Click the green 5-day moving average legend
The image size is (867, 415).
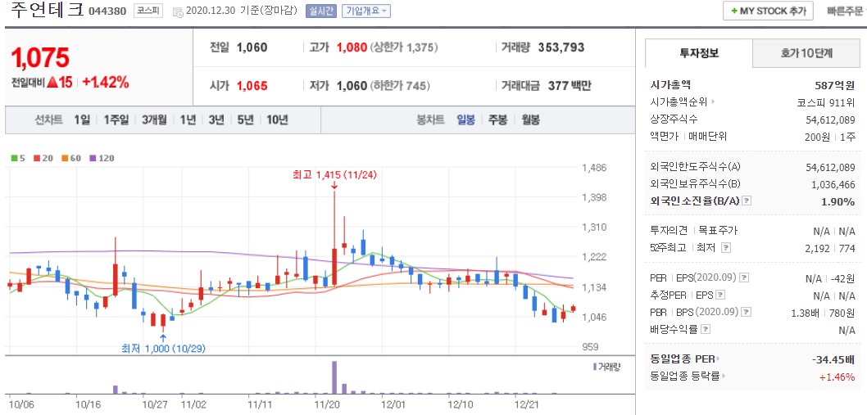[18, 158]
